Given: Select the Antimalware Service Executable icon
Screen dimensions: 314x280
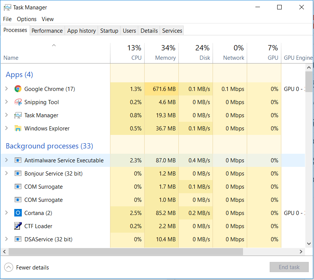Looking at the screenshot, I should tap(18, 160).
